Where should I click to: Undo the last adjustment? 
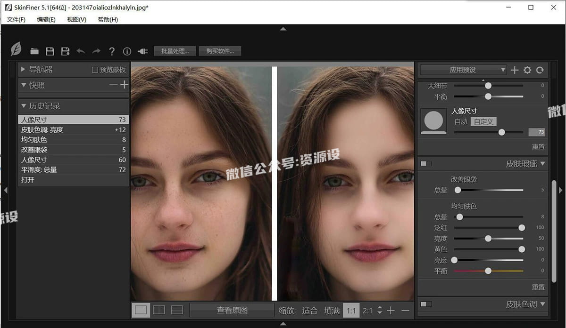[81, 51]
